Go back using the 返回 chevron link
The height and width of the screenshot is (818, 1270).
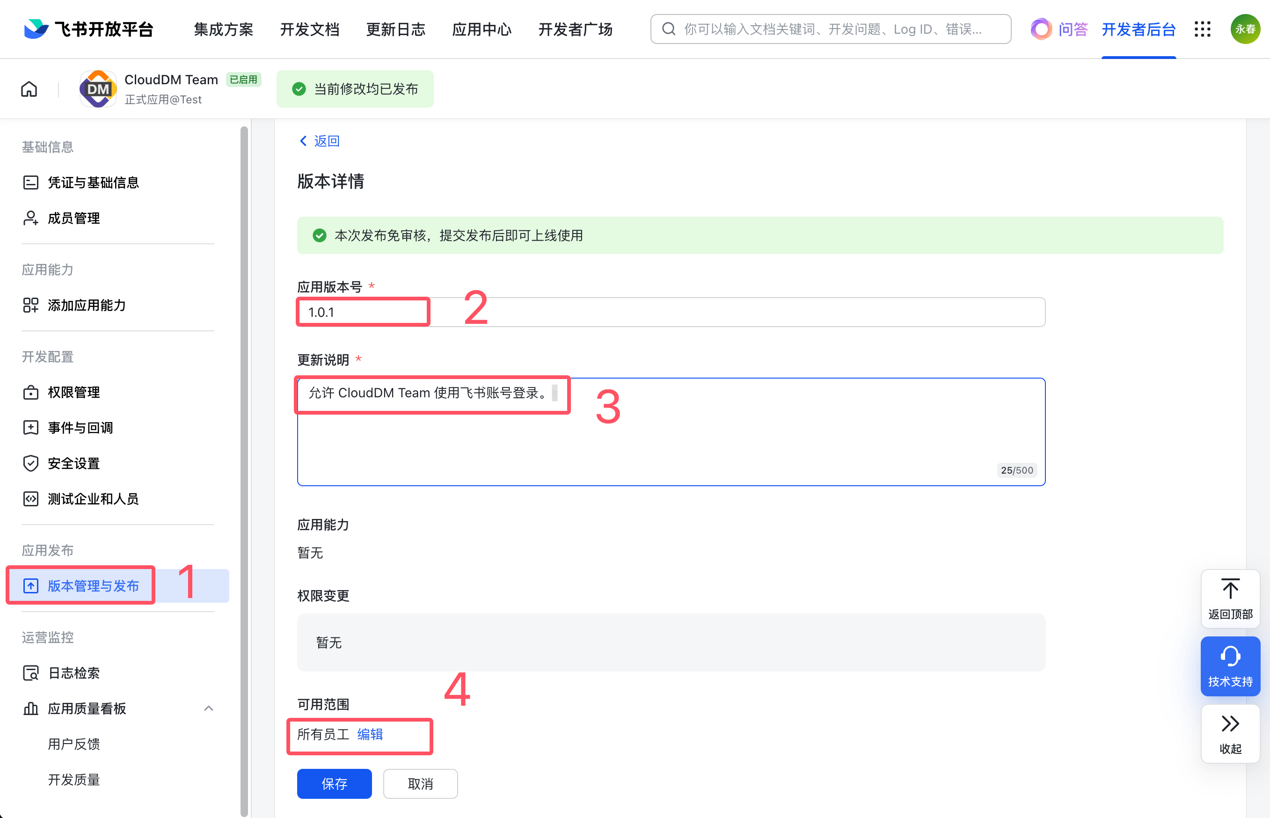click(319, 141)
